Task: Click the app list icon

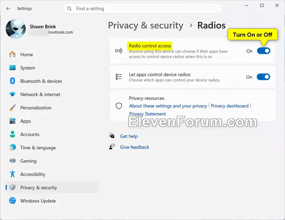Action: tap(119, 77)
